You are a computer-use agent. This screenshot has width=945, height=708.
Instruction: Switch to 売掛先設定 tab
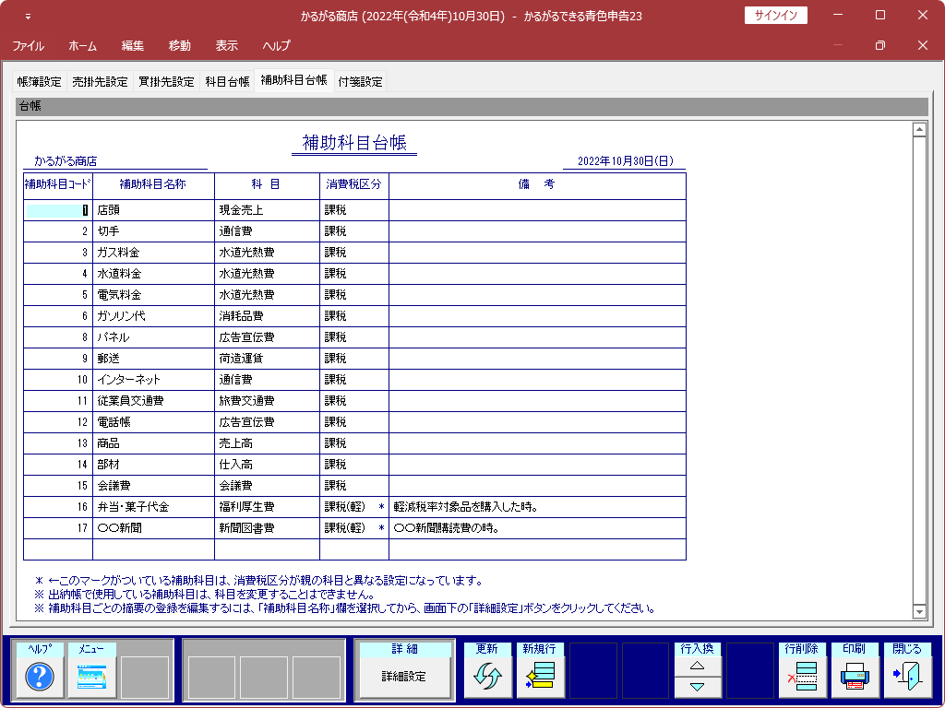tap(100, 82)
